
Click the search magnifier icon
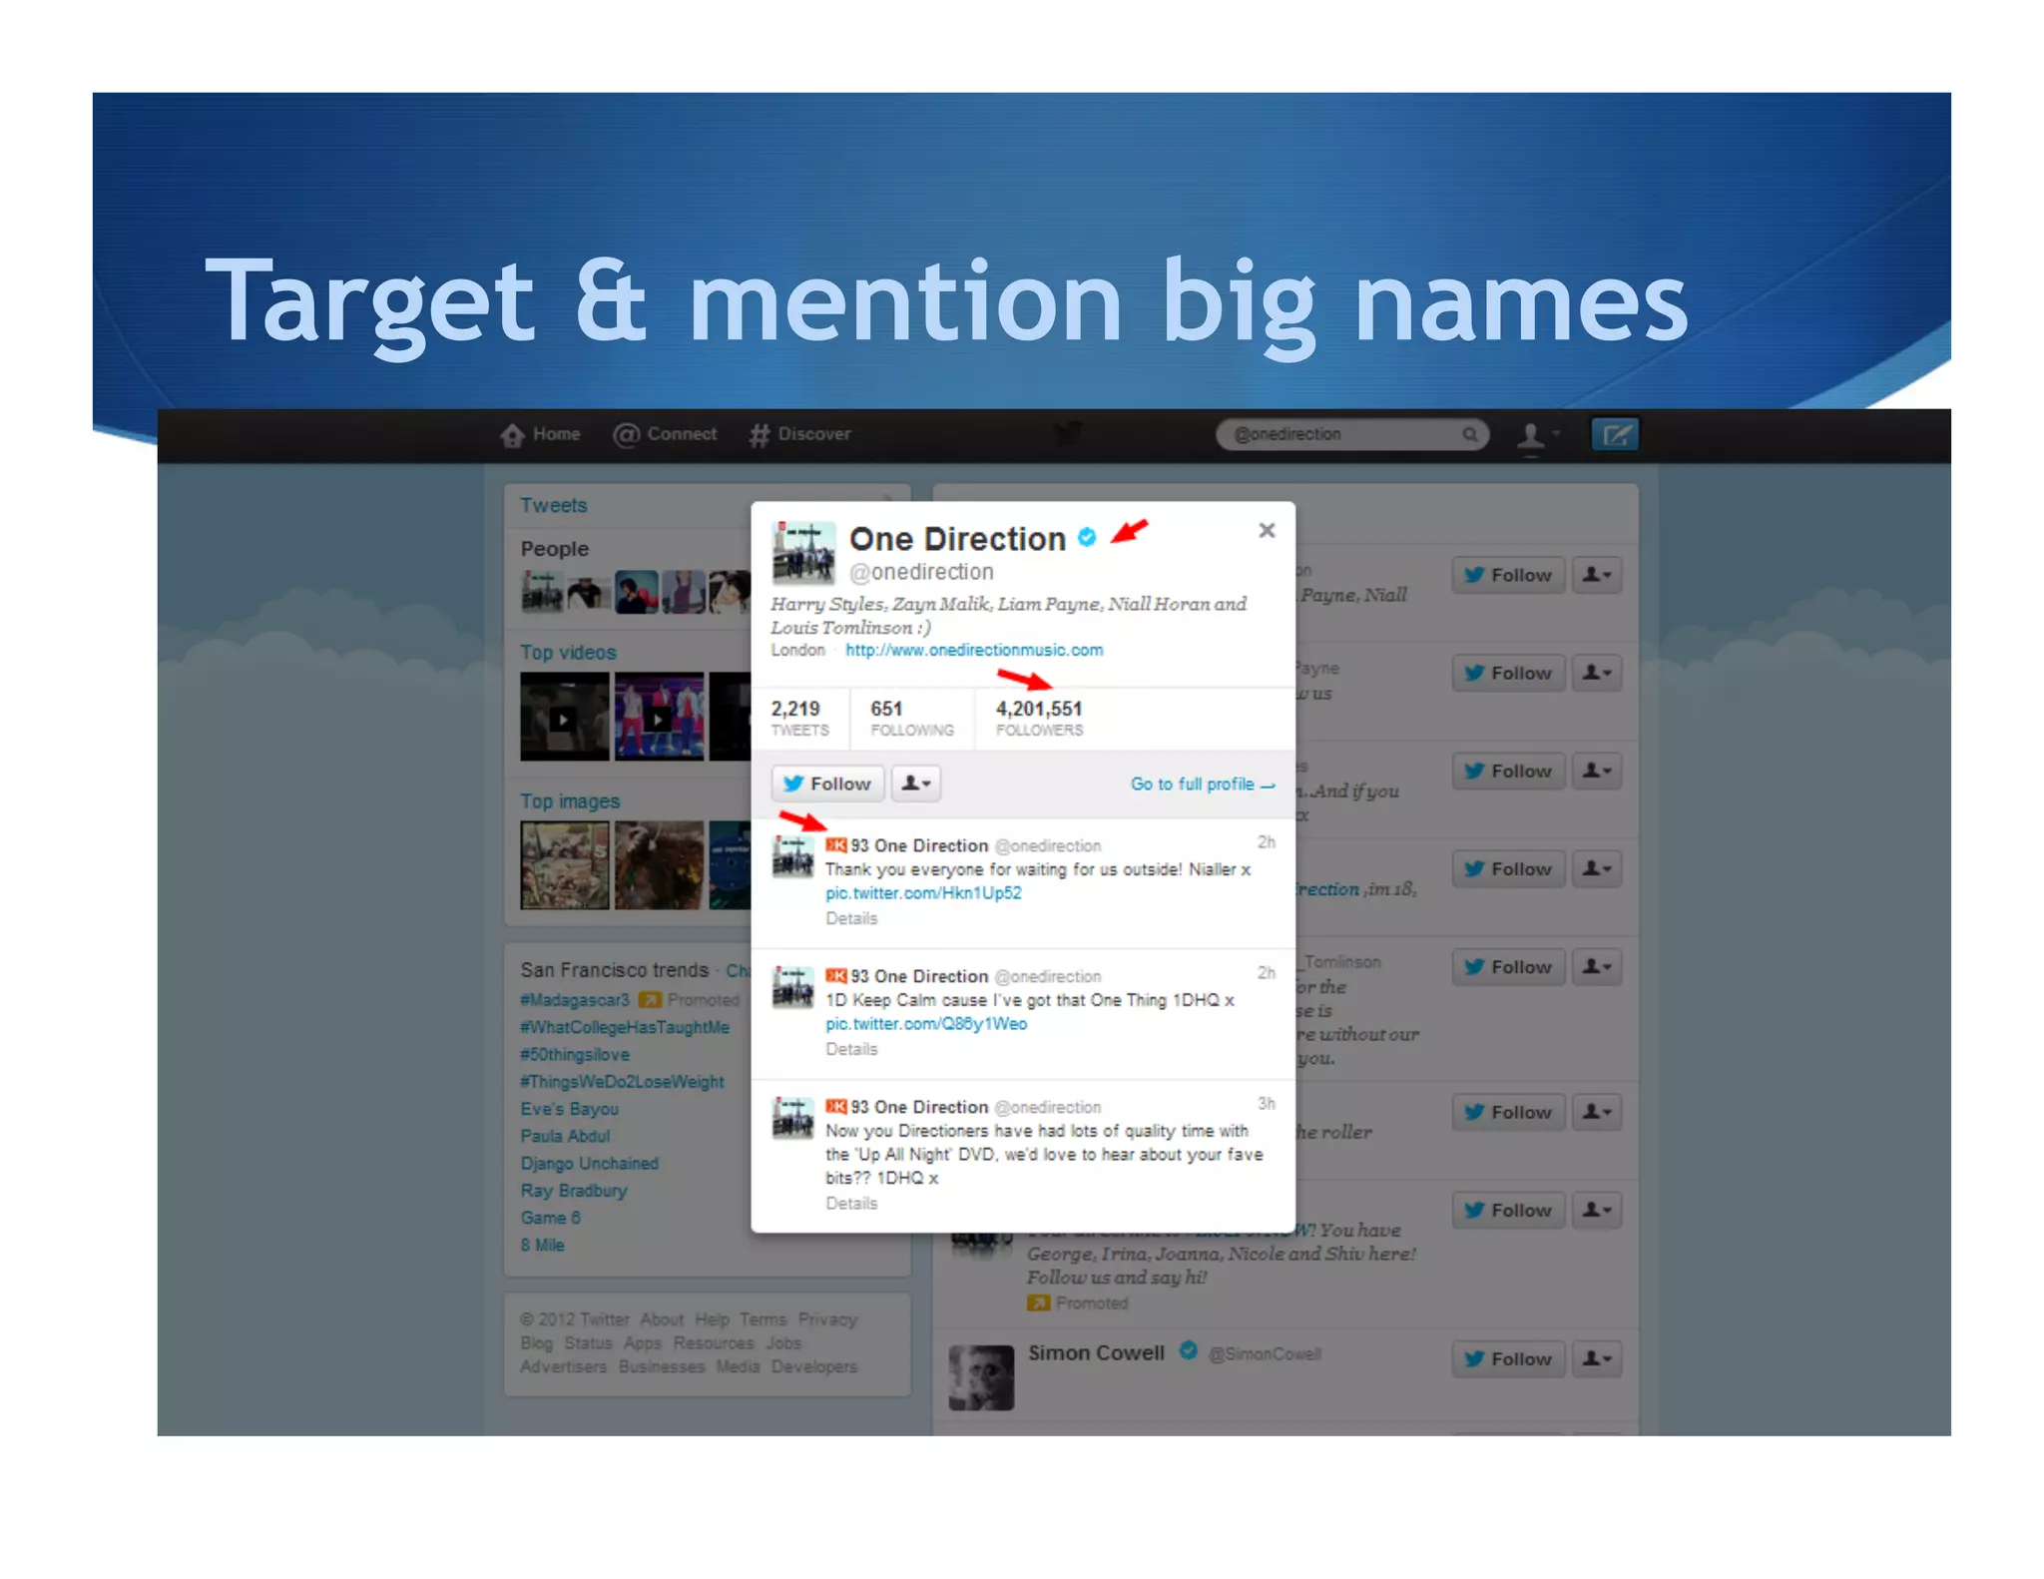coord(1469,434)
